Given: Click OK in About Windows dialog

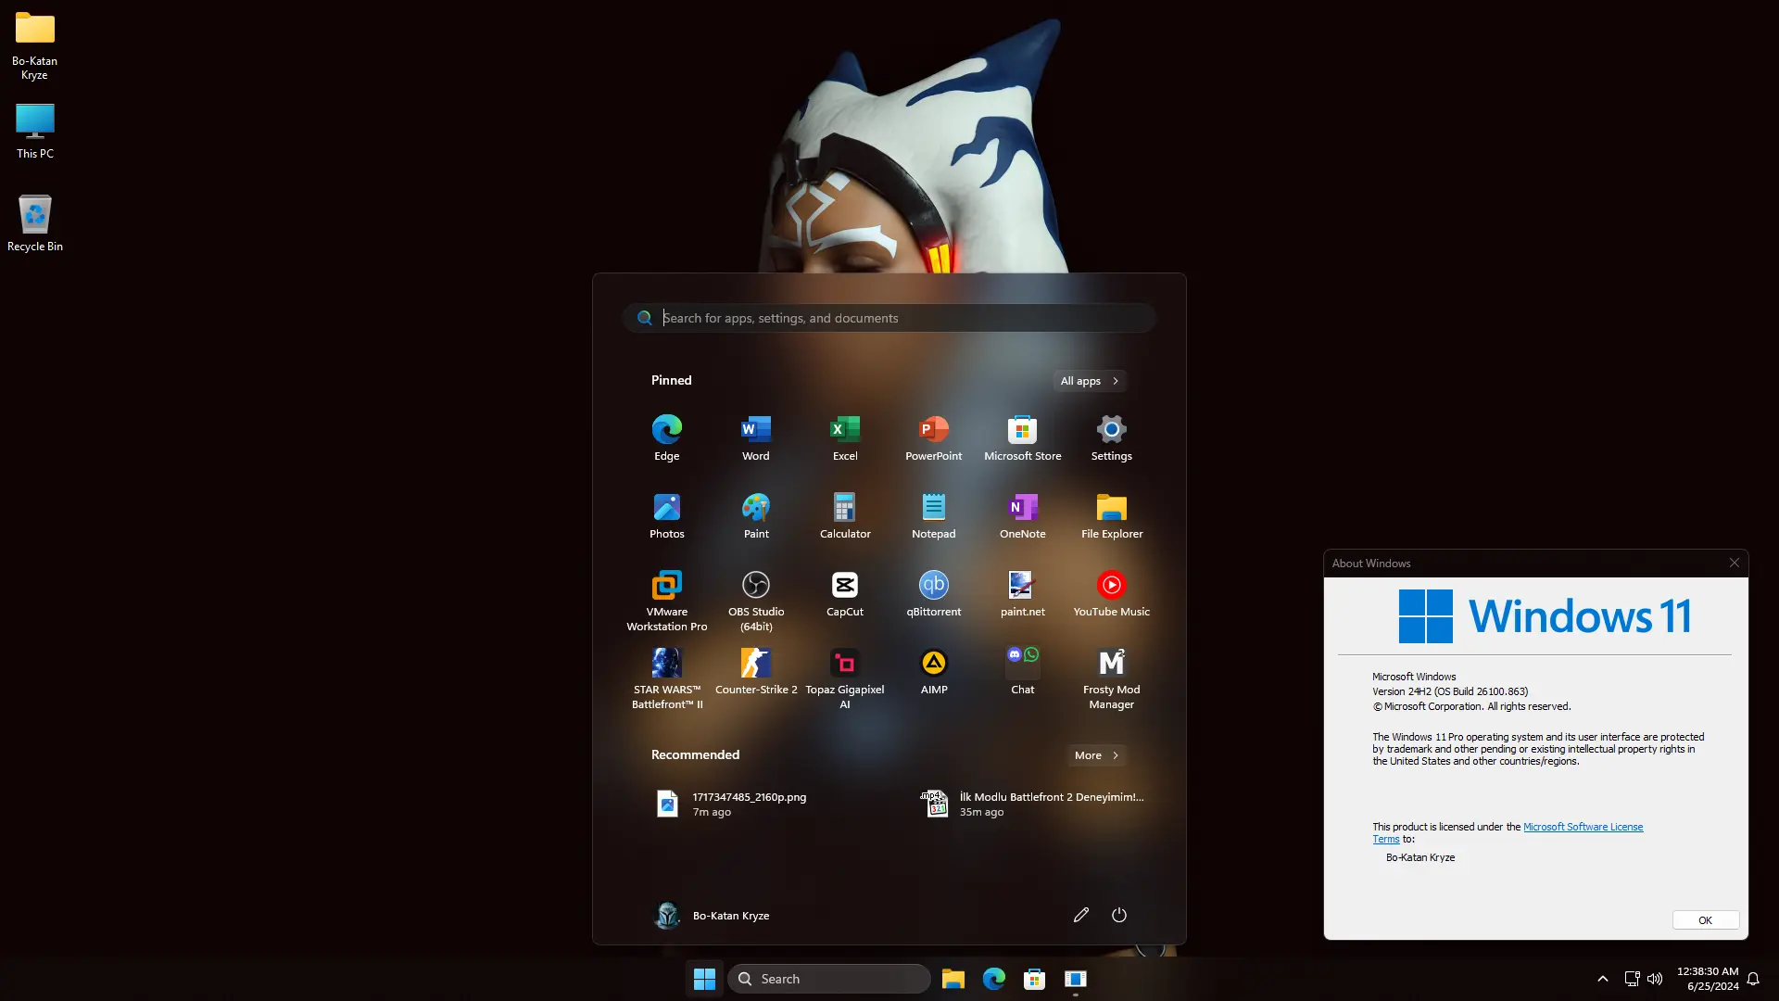Looking at the screenshot, I should [x=1705, y=920].
